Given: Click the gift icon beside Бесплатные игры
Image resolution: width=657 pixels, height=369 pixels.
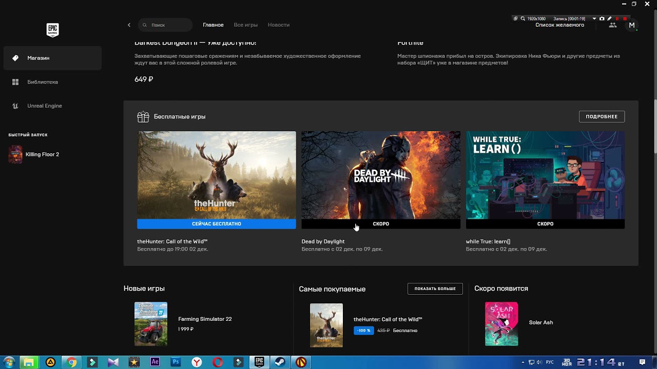Looking at the screenshot, I should click(x=143, y=117).
